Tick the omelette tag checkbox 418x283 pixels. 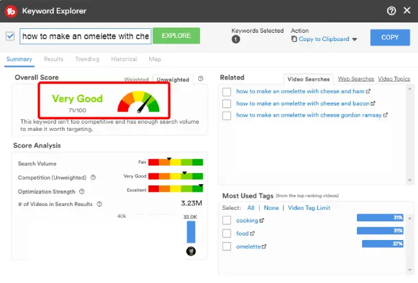click(x=226, y=246)
